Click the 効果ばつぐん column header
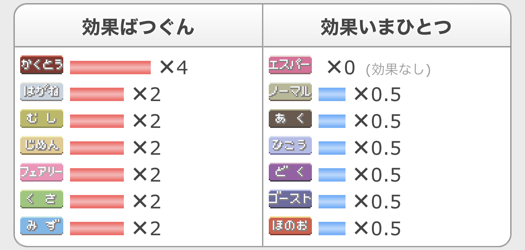 (x=138, y=27)
